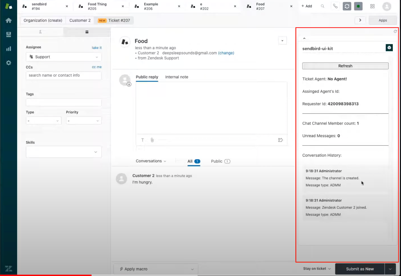Open the Admin gear icon
The width and height of the screenshot is (401, 276).
pyautogui.click(x=9, y=63)
